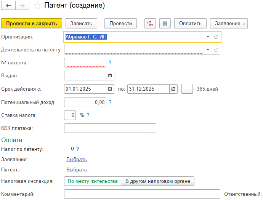Edit the start date 01.01.2025
The image size is (263, 200).
click(x=85, y=89)
